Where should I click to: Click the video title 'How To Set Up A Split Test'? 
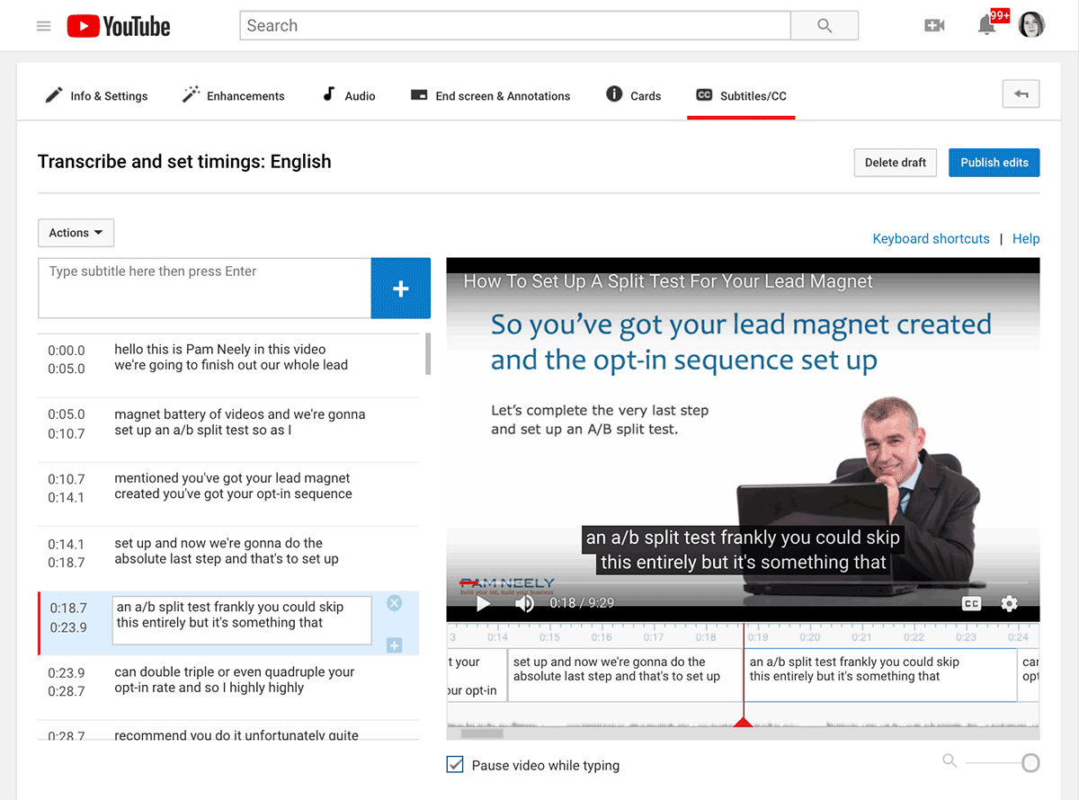point(668,281)
